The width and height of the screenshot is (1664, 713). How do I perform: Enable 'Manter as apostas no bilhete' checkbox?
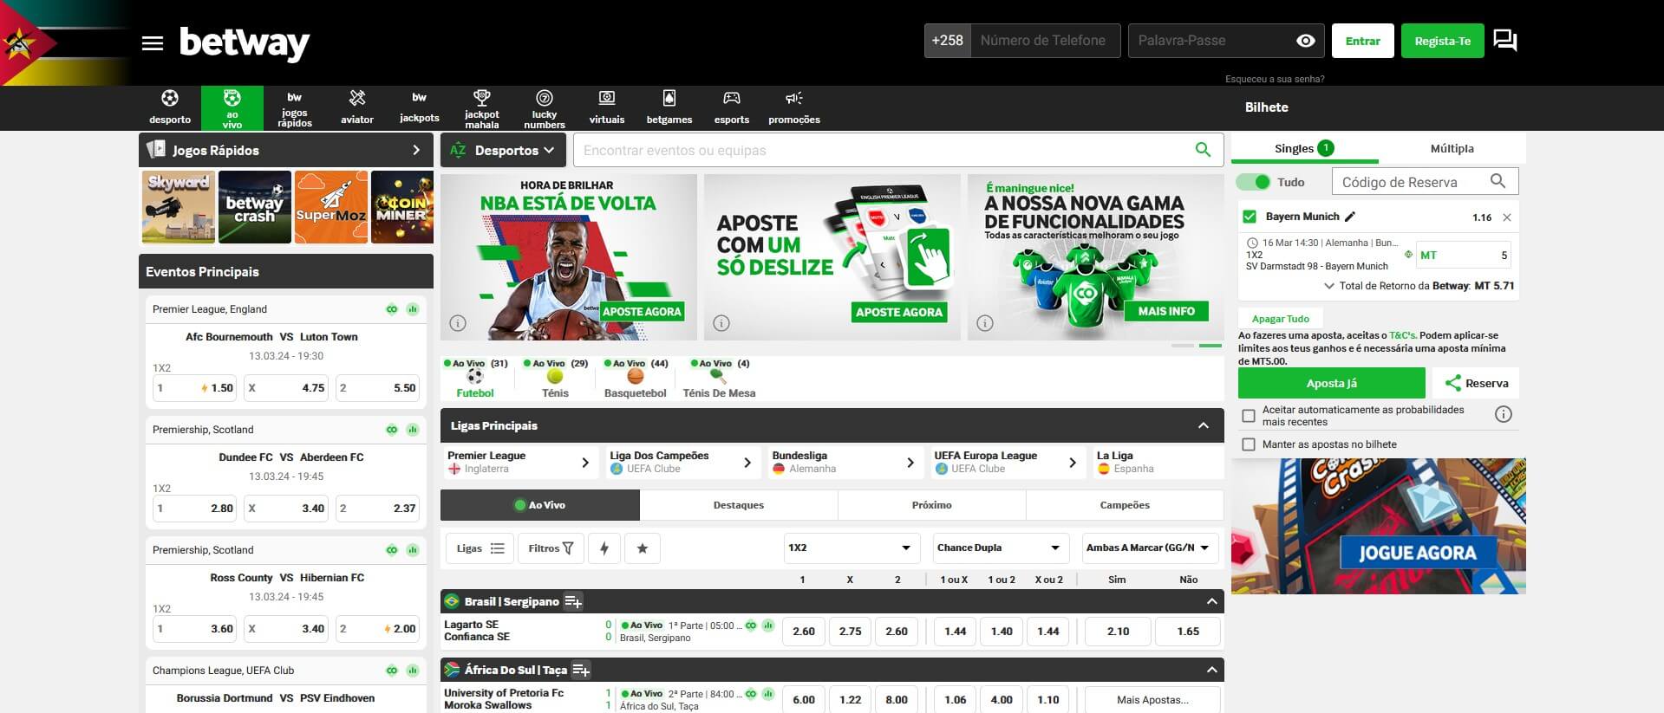[x=1249, y=444]
